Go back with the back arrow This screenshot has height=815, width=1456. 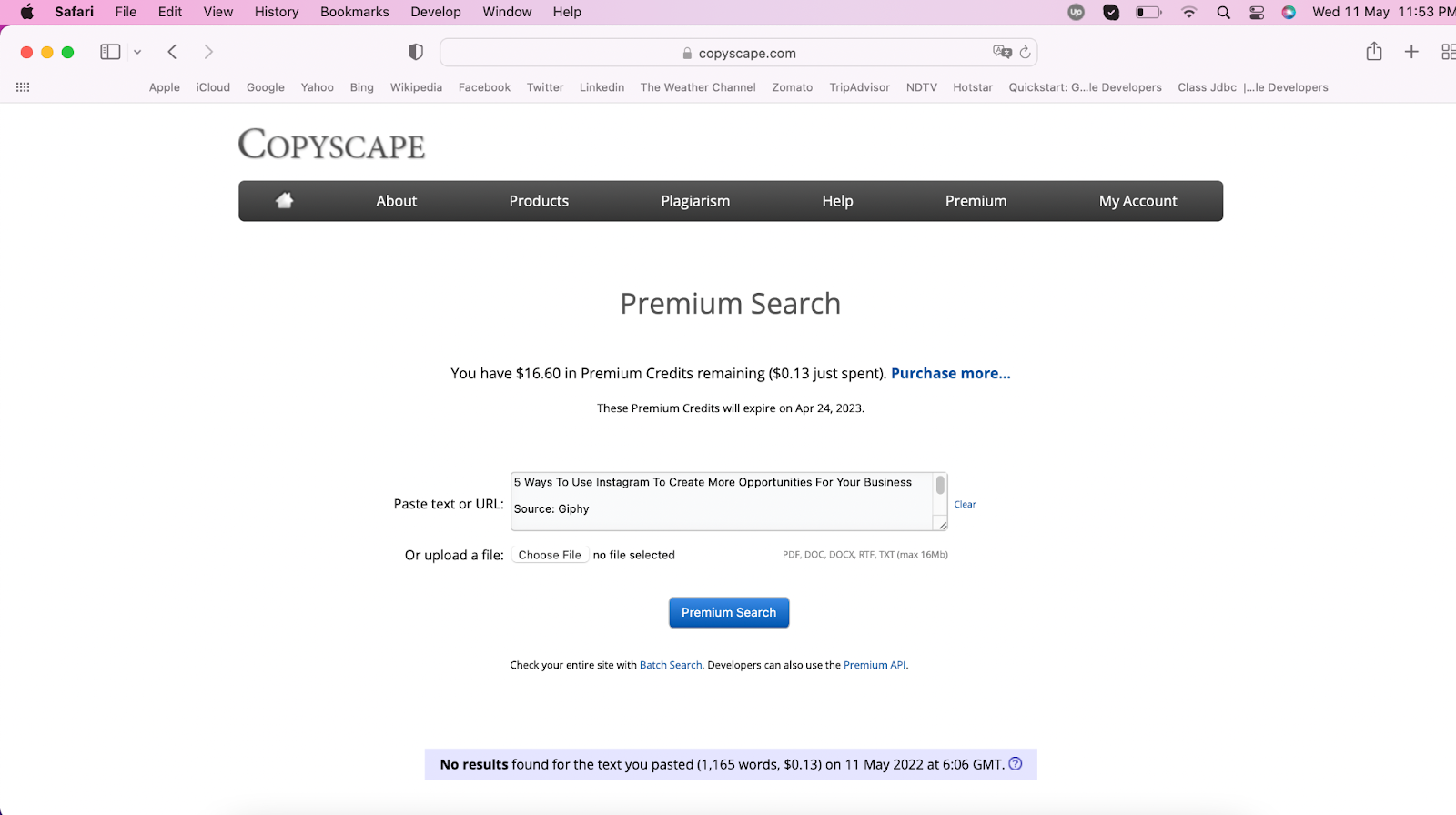pos(172,52)
